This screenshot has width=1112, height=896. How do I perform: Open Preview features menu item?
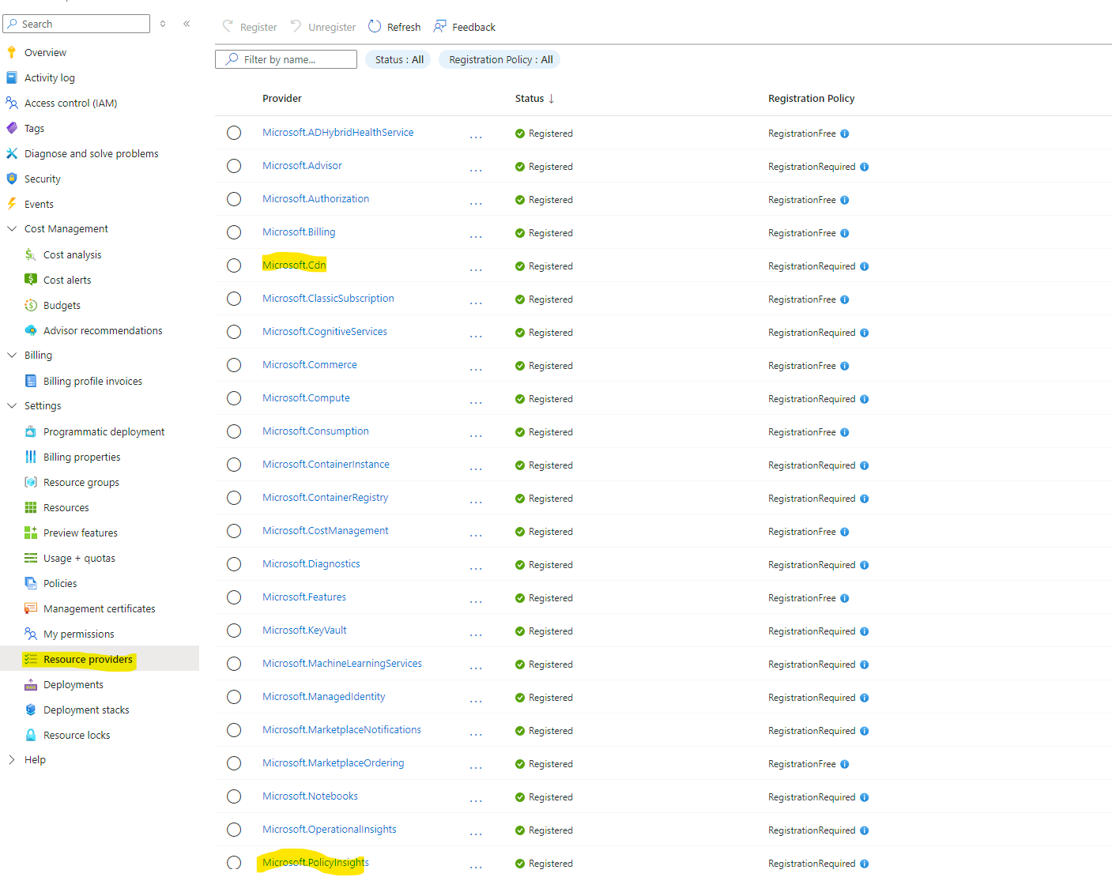[x=81, y=533]
